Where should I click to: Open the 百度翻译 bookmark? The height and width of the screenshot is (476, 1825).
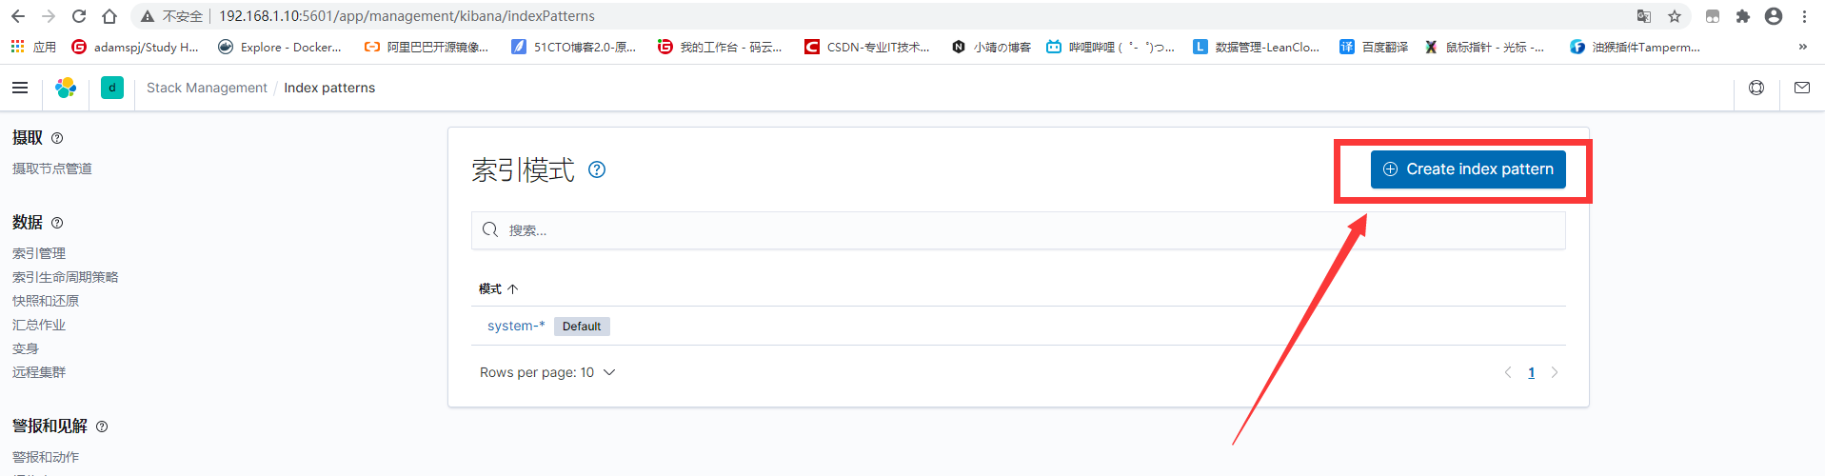[x=1374, y=47]
